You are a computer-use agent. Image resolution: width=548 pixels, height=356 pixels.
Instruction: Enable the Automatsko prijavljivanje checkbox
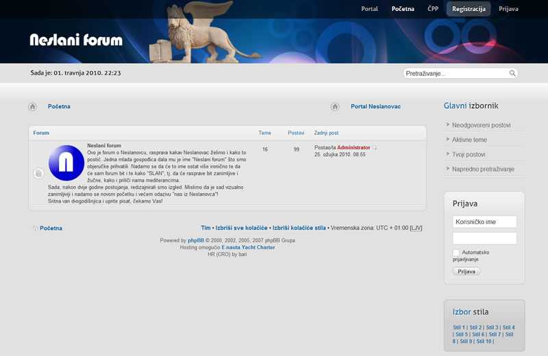point(456,253)
